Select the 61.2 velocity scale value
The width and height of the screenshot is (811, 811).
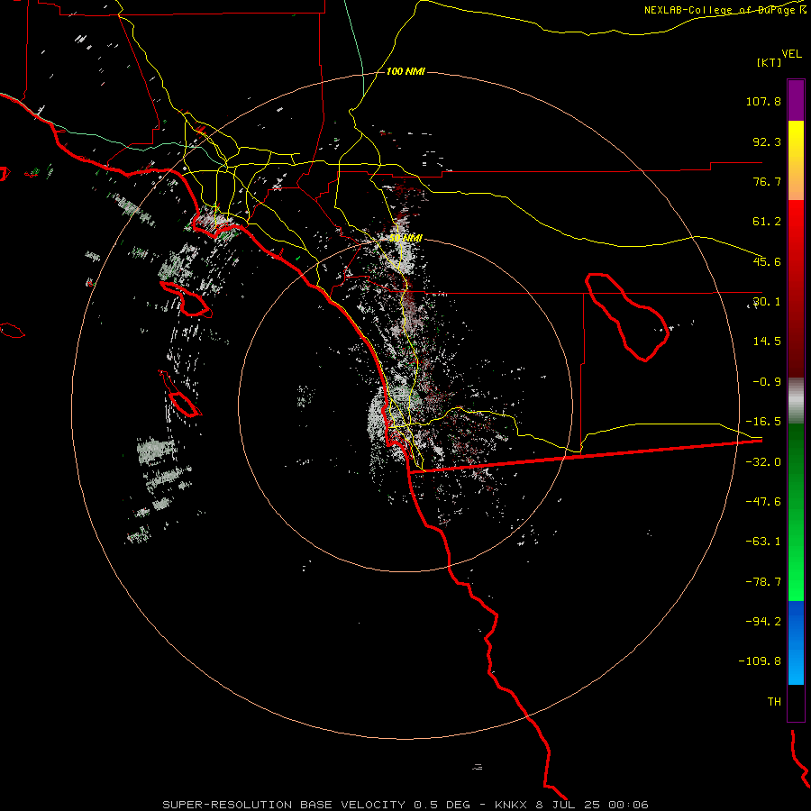pos(767,222)
